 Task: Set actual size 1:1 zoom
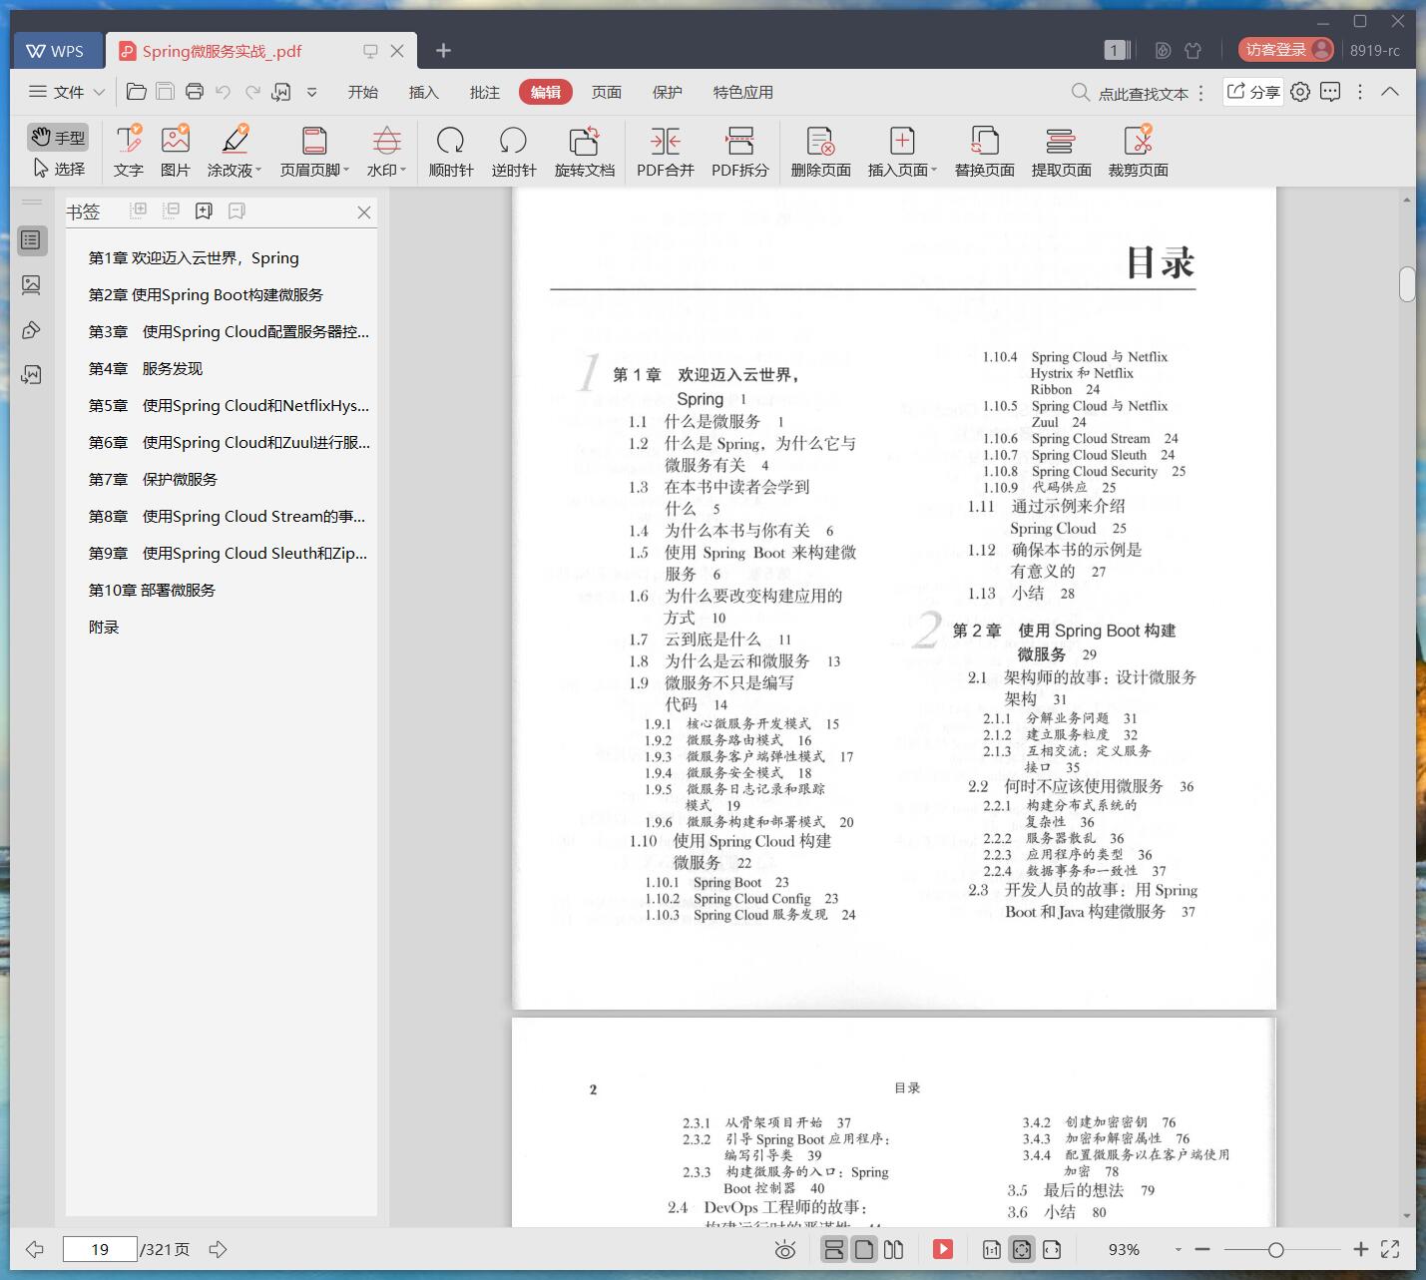991,1249
